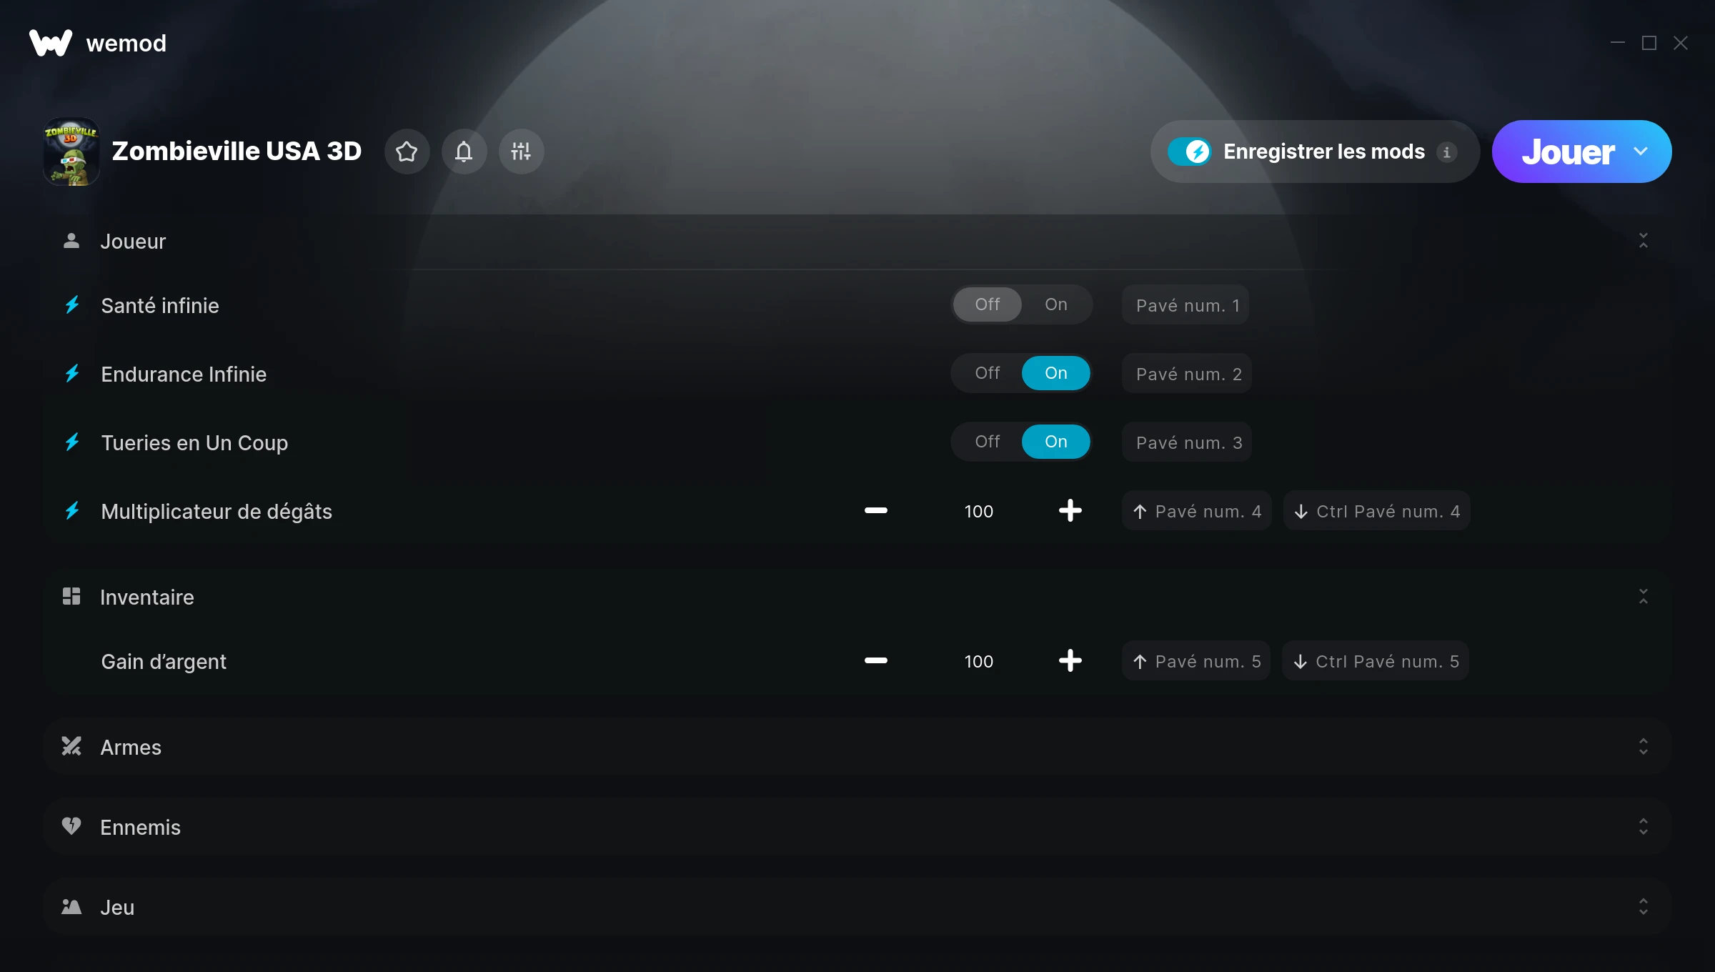Expand the Armes section

click(x=857, y=747)
